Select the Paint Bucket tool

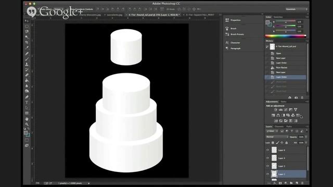tap(27, 81)
